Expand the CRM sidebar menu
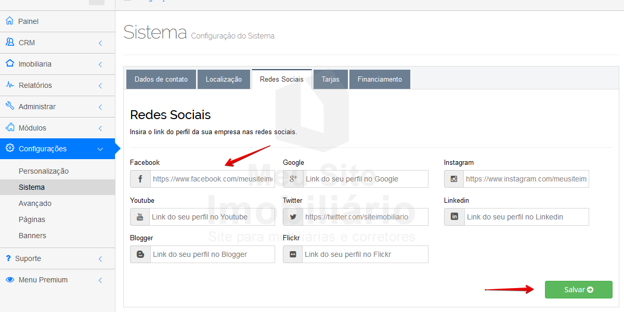This screenshot has width=624, height=312. [x=100, y=43]
